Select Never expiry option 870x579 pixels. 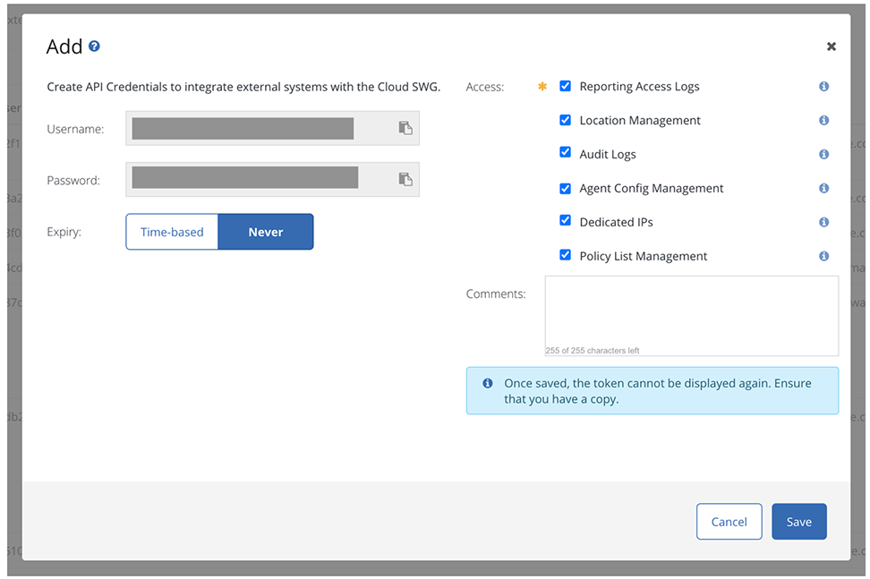pyautogui.click(x=266, y=232)
